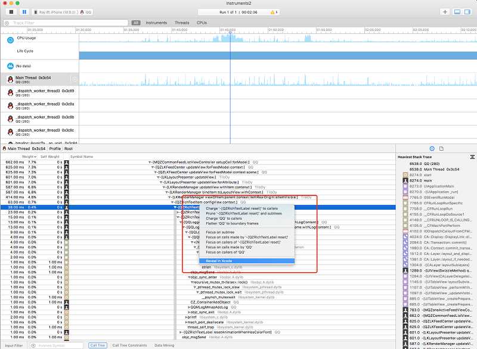Click the CPU Usage instrument icon
The width and height of the screenshot is (477, 349).
[10, 40]
